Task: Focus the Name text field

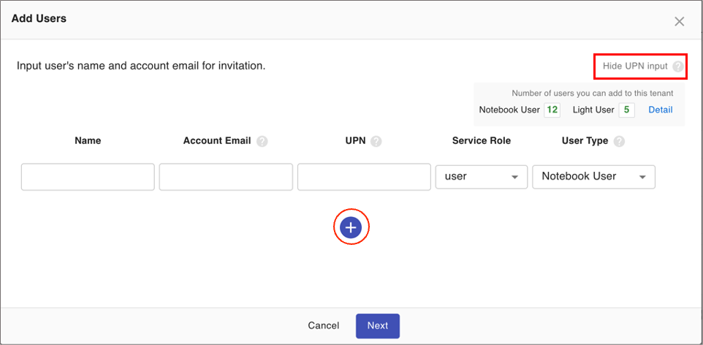Action: coord(88,177)
